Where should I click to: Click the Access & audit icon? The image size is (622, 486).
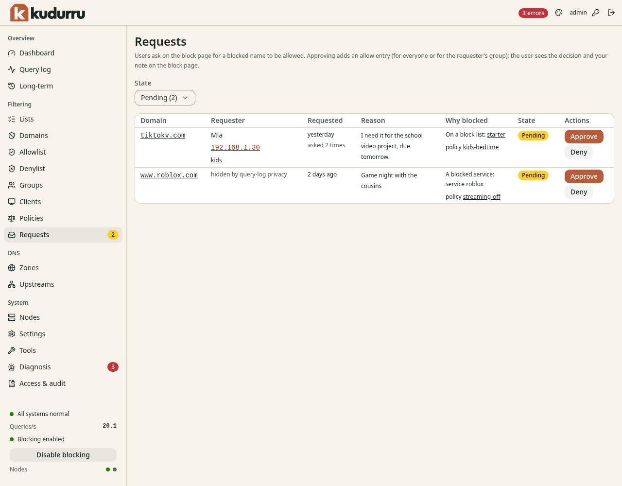tap(12, 383)
